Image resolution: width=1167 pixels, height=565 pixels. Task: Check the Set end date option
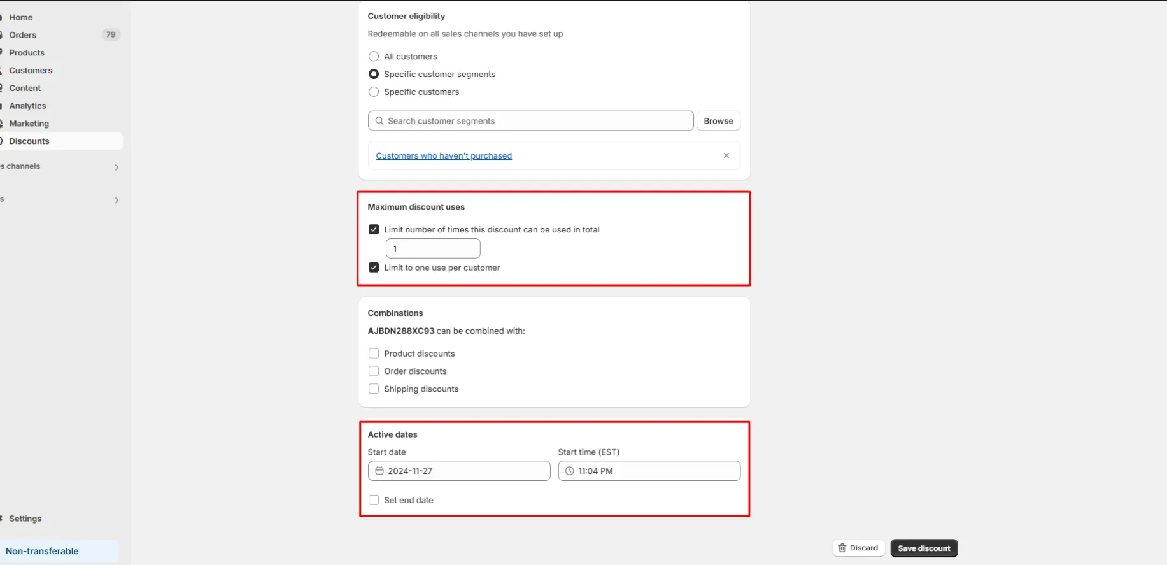374,500
